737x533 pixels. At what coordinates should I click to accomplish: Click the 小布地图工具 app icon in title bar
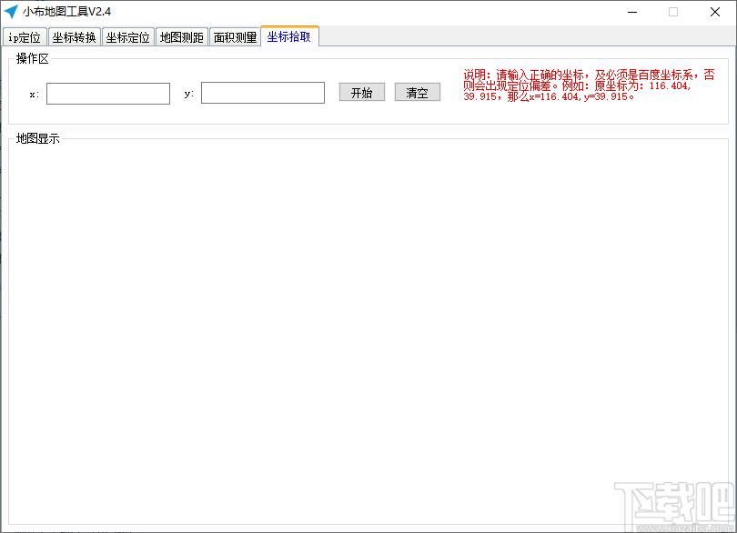(x=11, y=11)
